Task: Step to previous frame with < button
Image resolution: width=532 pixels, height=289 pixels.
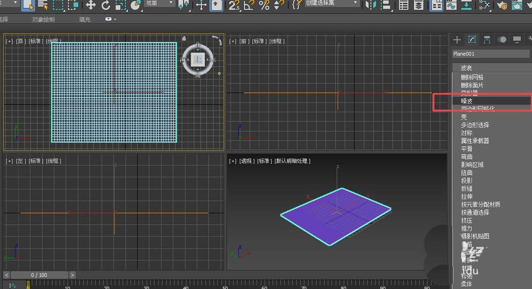Action: coord(6,275)
